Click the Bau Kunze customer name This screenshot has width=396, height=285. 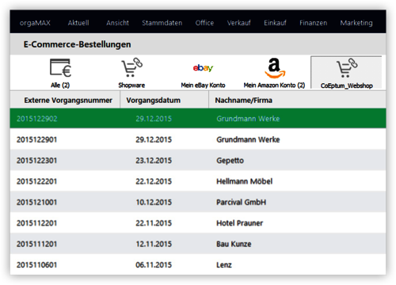tap(234, 244)
